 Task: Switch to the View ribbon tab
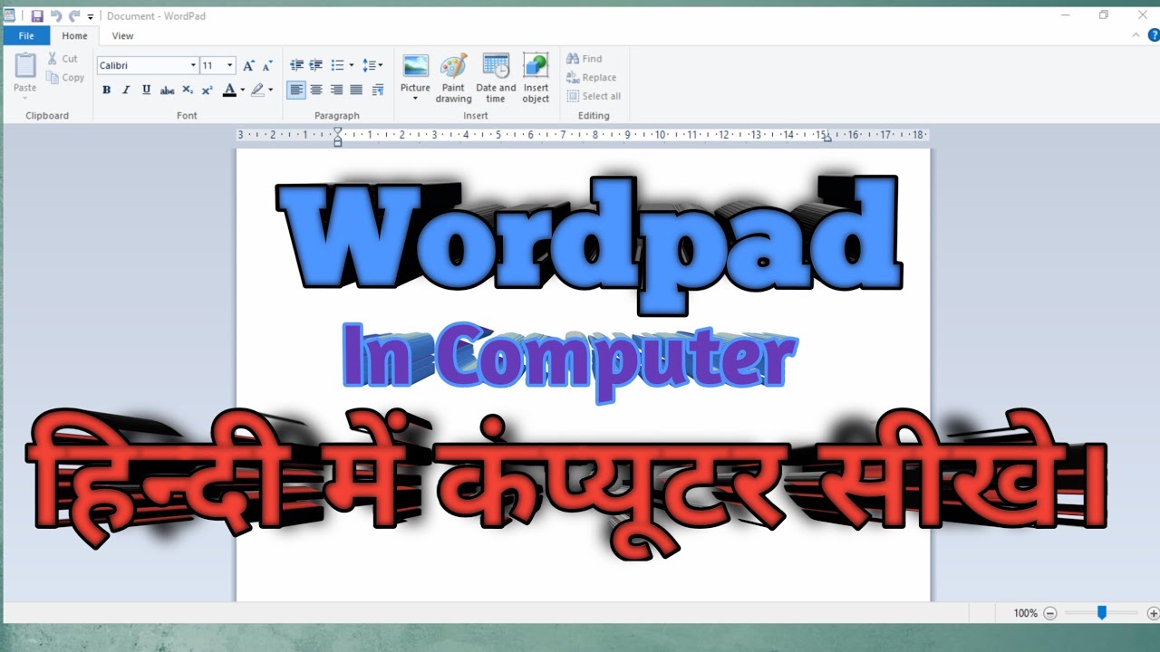click(x=122, y=36)
